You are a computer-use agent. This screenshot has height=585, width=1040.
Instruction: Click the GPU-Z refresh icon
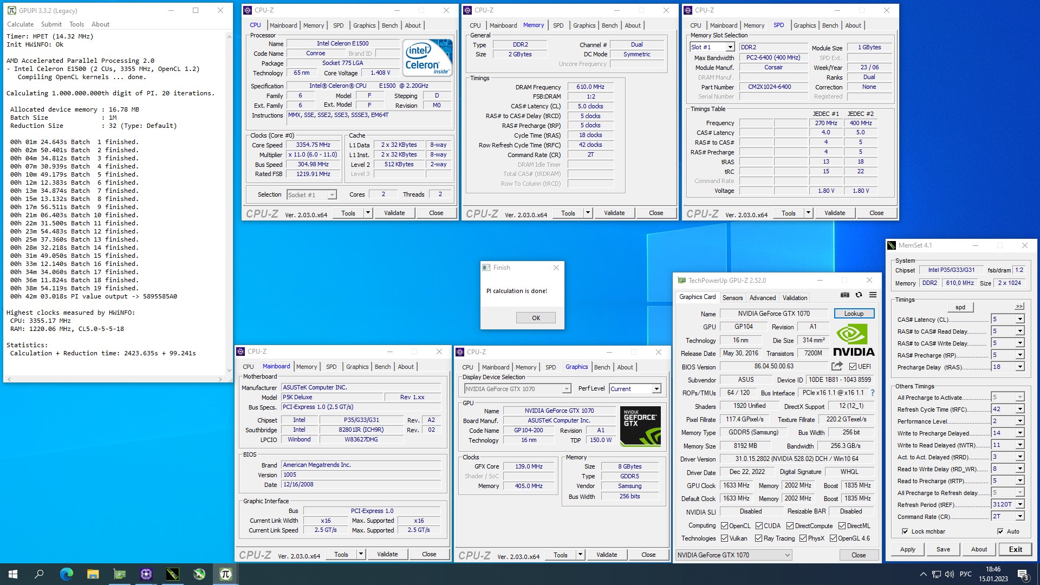859,295
